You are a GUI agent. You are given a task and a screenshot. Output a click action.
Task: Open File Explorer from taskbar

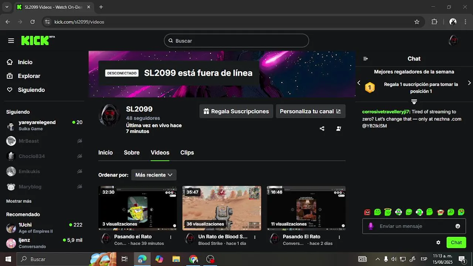click(176, 259)
